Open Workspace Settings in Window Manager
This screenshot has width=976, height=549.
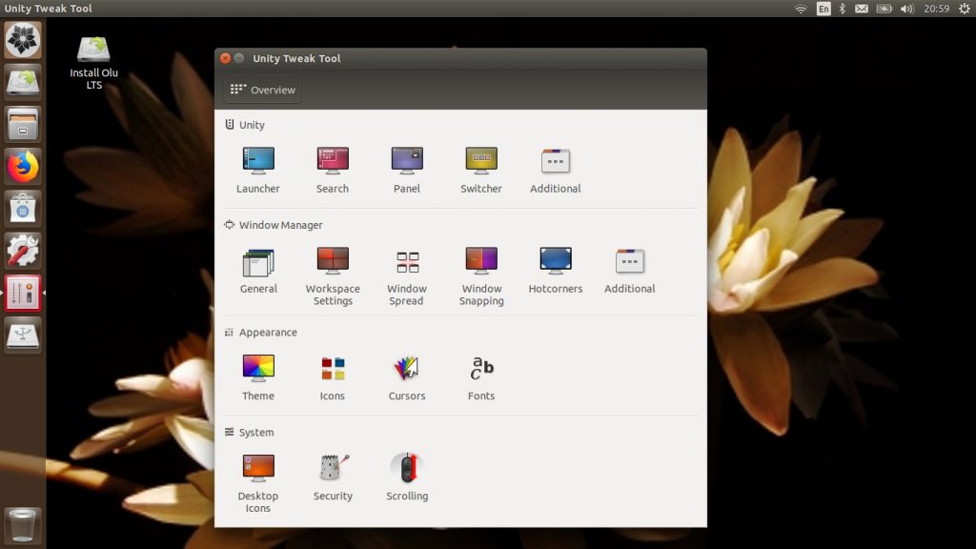click(x=333, y=275)
